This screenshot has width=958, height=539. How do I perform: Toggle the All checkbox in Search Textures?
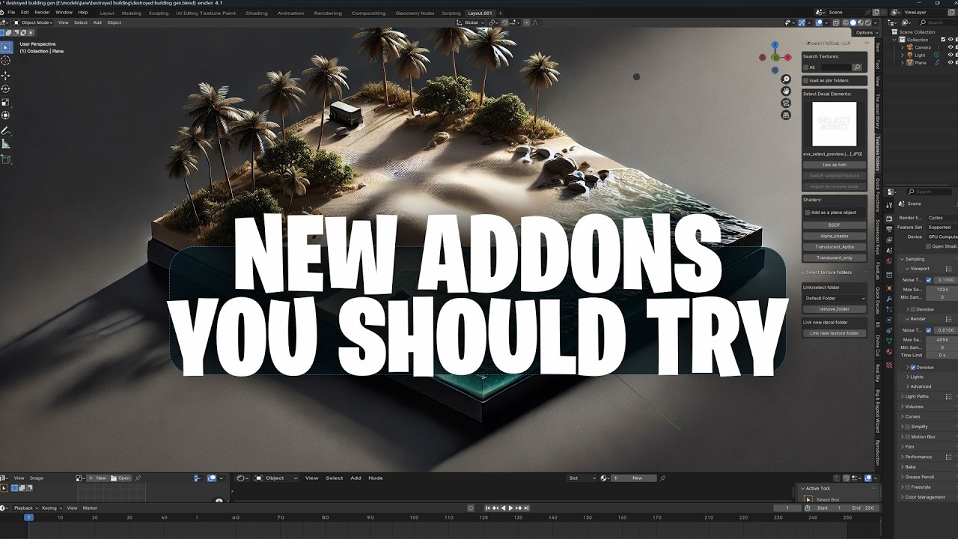pos(806,67)
